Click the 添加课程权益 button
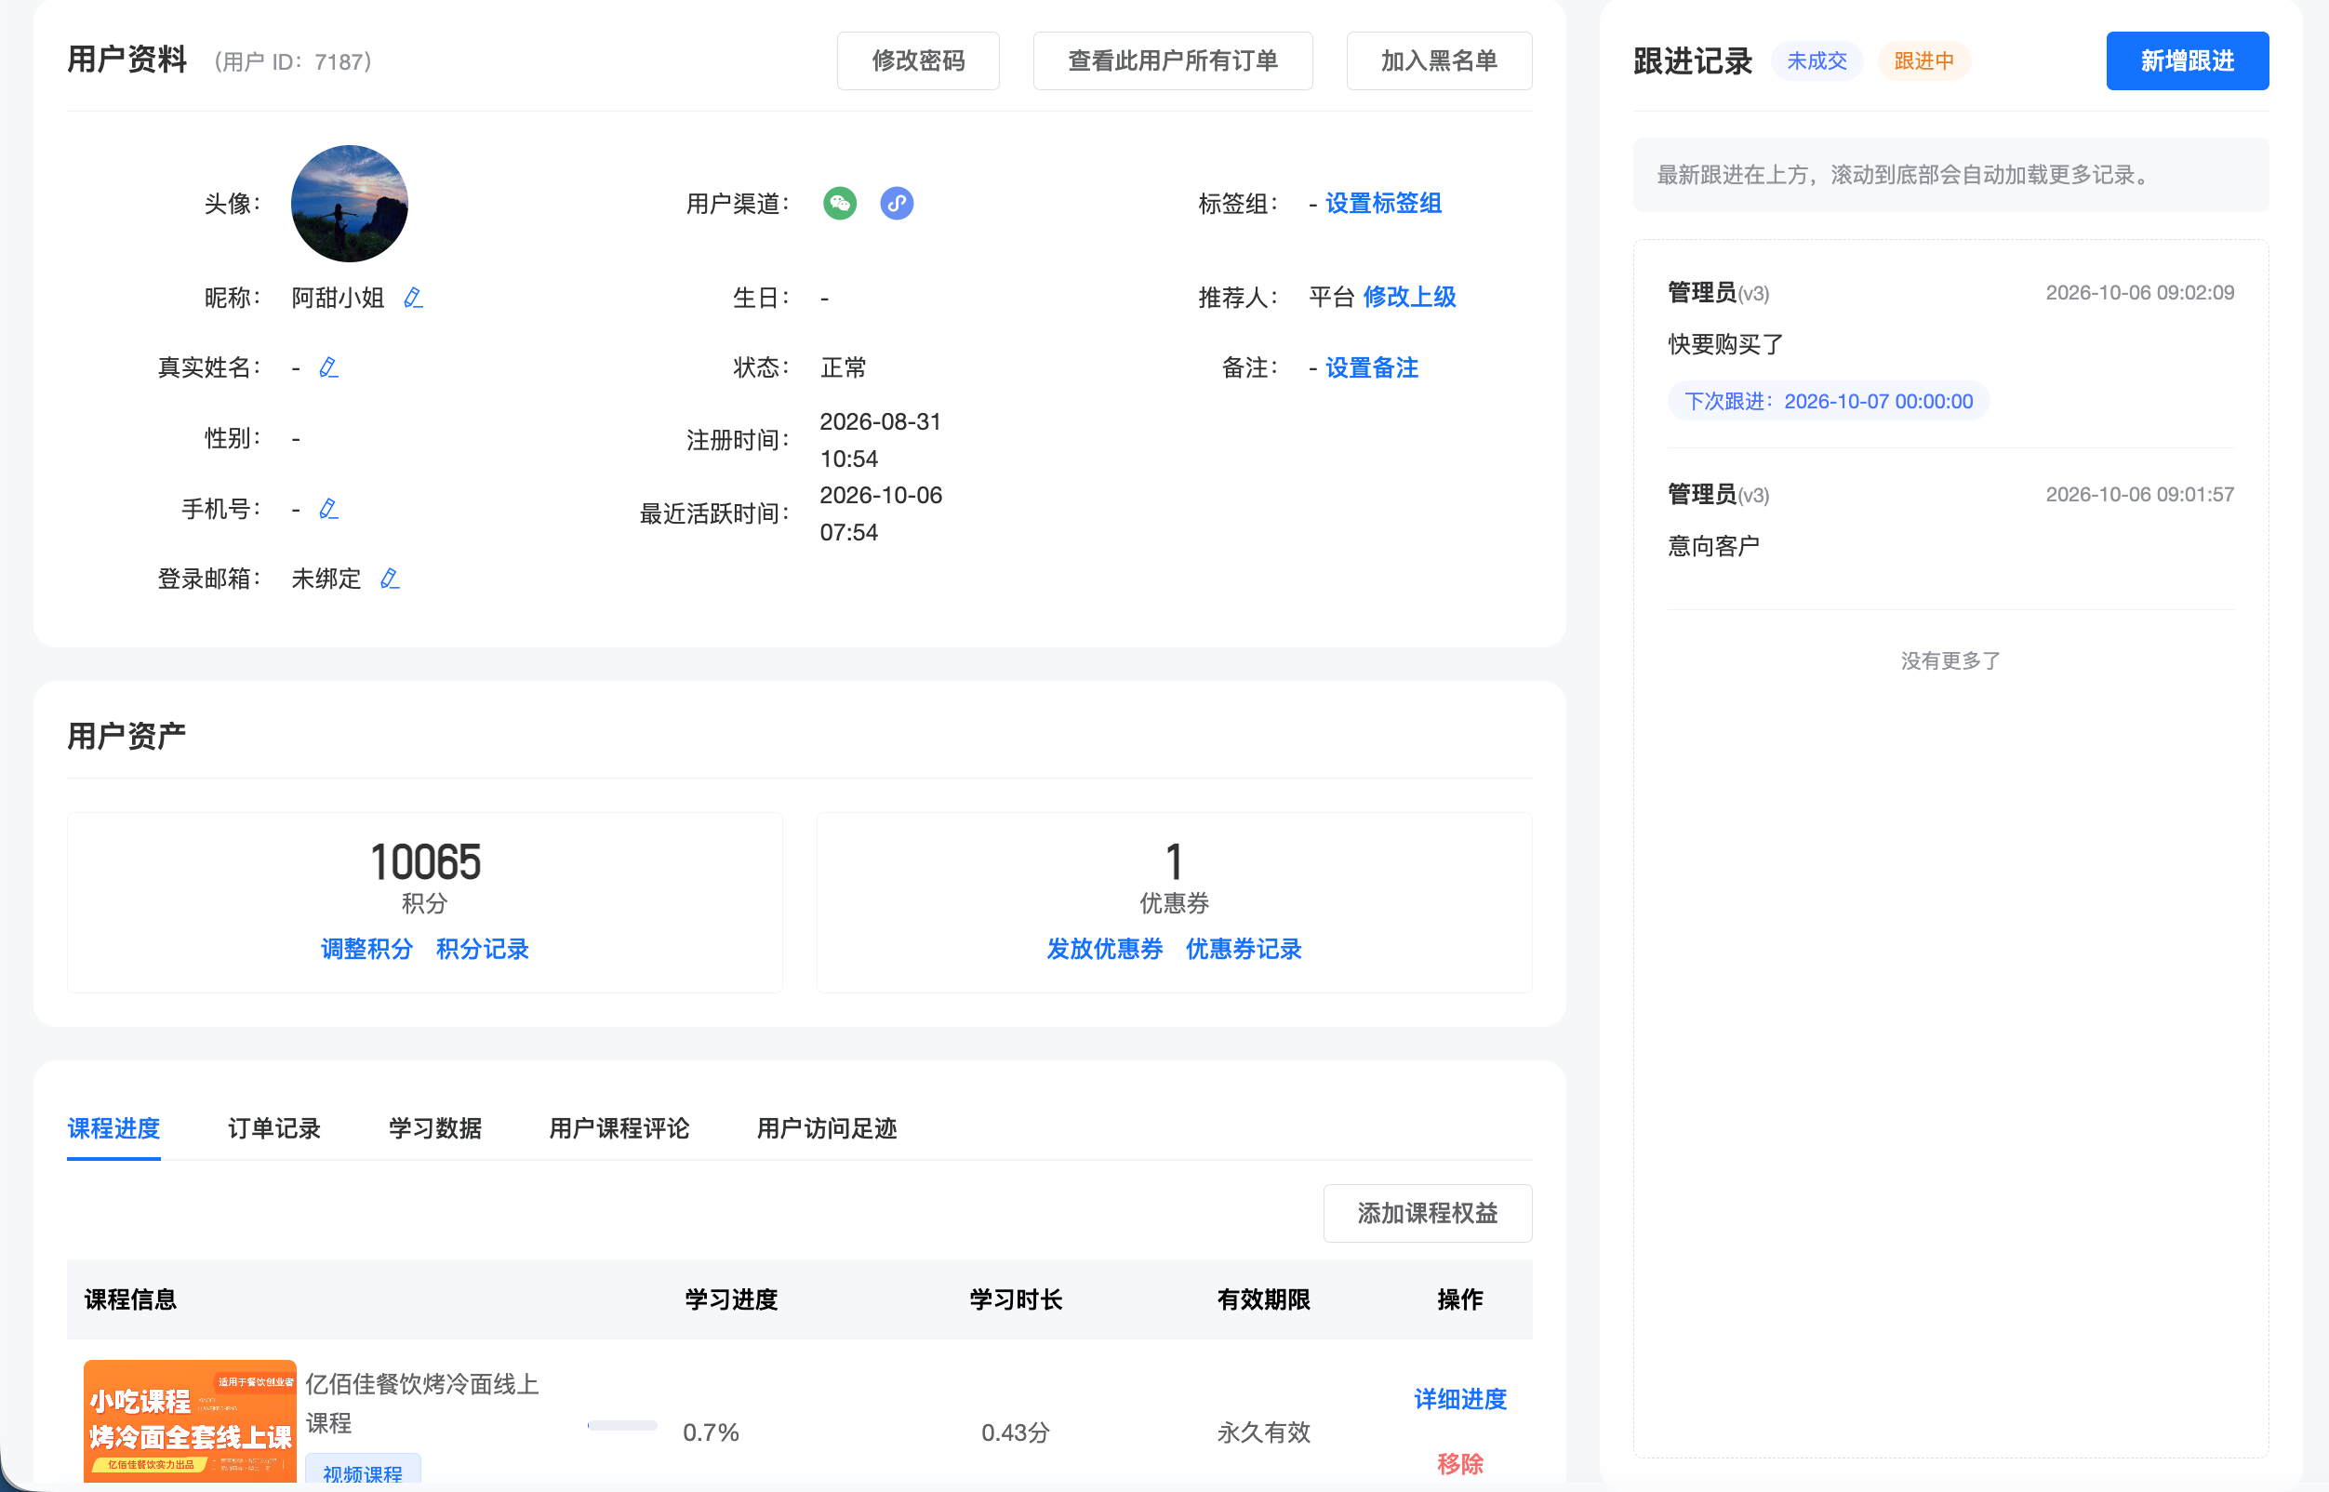Image resolution: width=2329 pixels, height=1492 pixels. (x=1427, y=1213)
